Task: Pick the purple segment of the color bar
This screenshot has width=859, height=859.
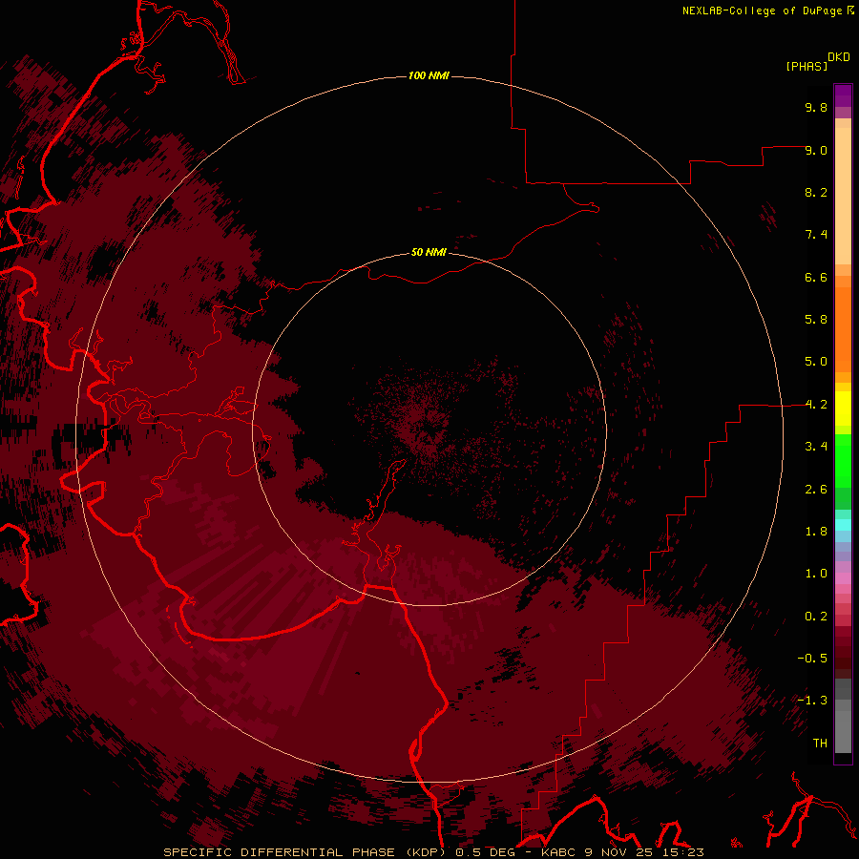Action: click(843, 95)
